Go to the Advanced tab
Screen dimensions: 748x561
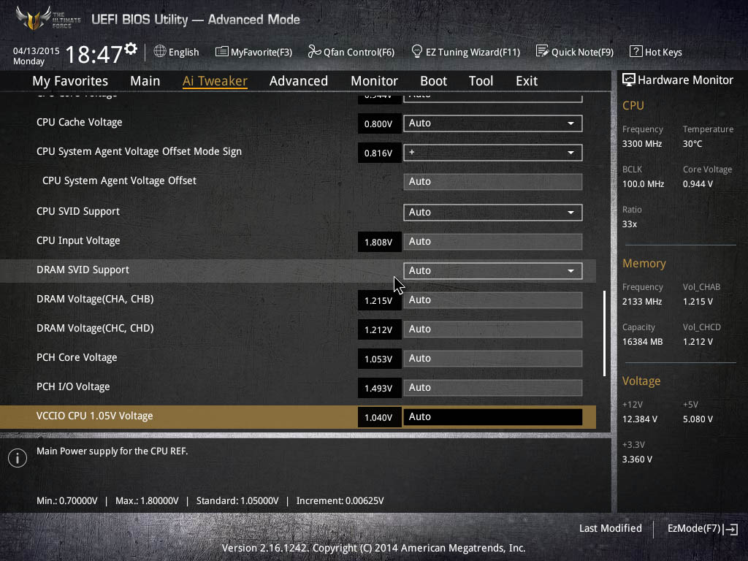pos(299,81)
